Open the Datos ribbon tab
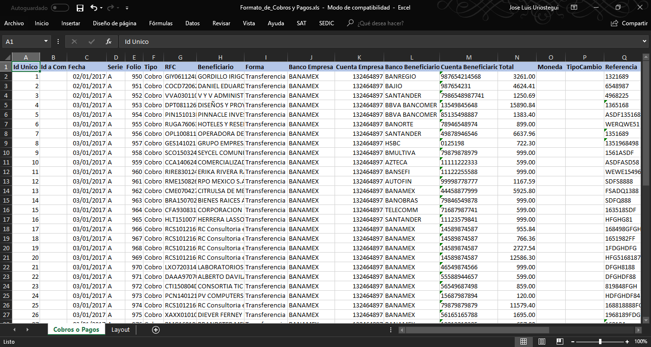This screenshot has width=651, height=347. (x=193, y=23)
